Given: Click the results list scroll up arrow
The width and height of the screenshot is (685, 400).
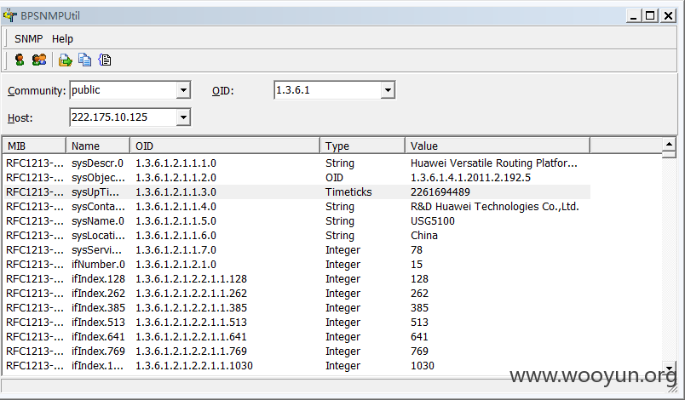Looking at the screenshot, I should point(669,144).
